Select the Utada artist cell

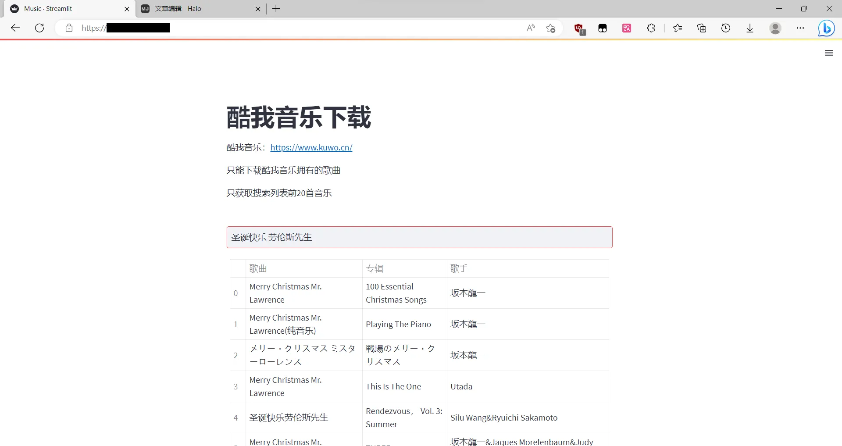(x=528, y=386)
